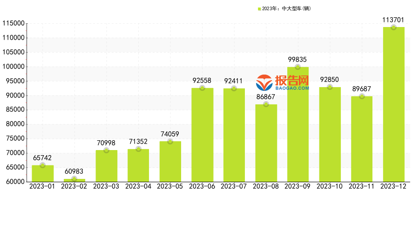Click x-axis label 2023-09

[x=297, y=186]
